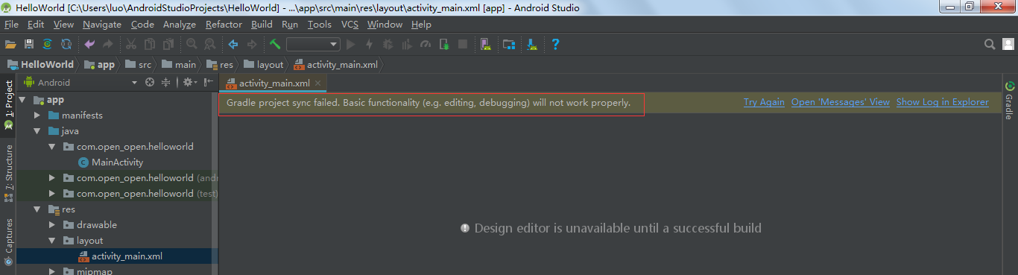1018x275 pixels.
Task: Open the SDK Manager icon
Action: pos(532,45)
